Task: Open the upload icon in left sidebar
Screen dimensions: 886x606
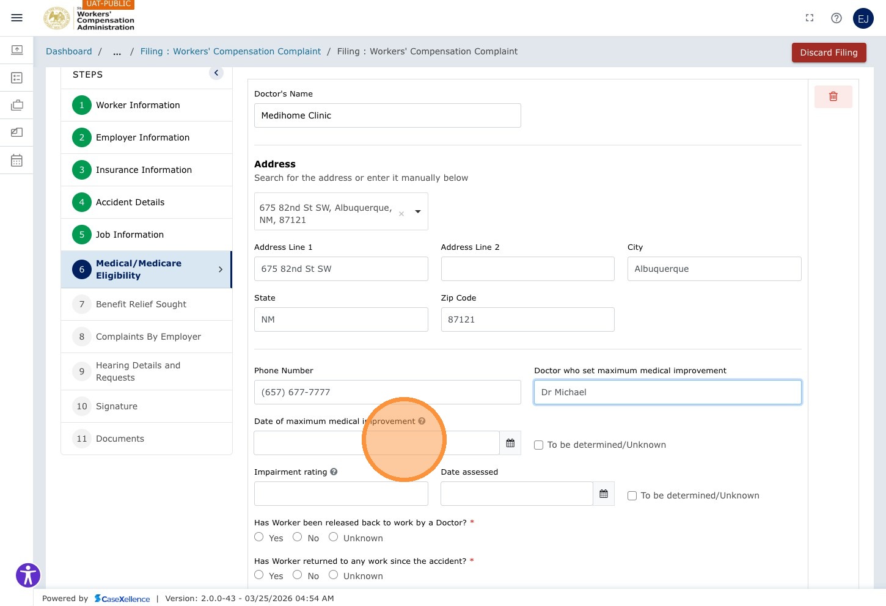Action: pyautogui.click(x=17, y=49)
